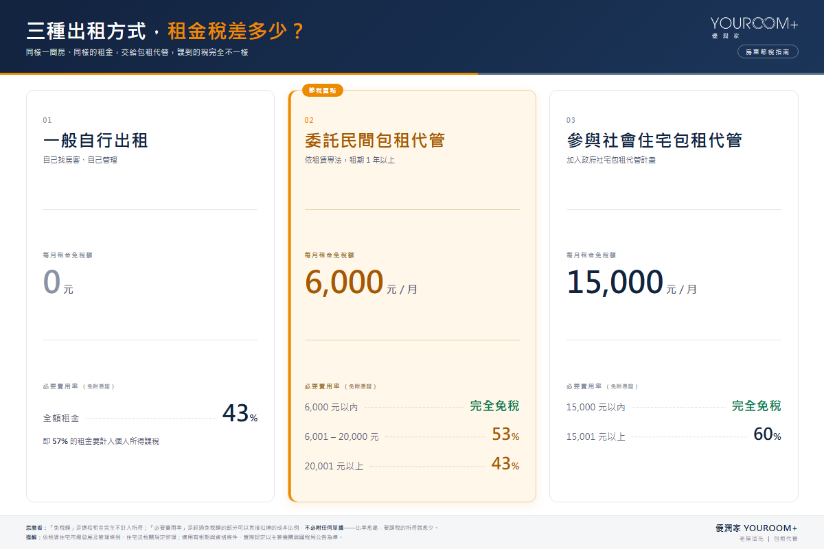This screenshot has height=549, width=824.
Task: Click the 房東節稅指南 pill button
Action: [768, 51]
